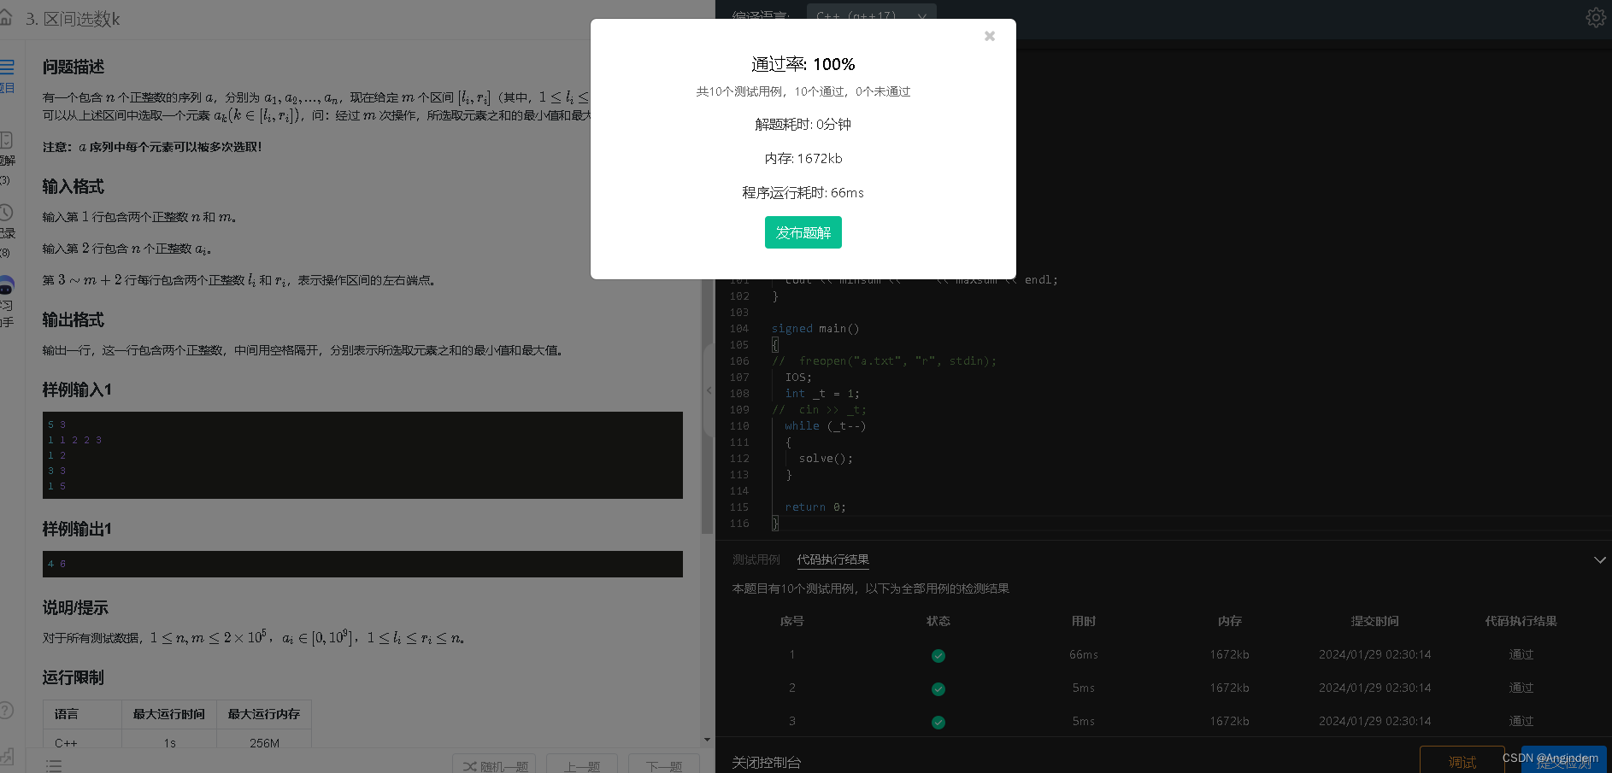The image size is (1612, 773).
Task: Open the home icon beside the problem title
Action: 5,17
